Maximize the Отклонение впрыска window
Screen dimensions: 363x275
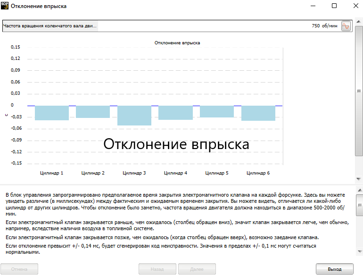coord(334,6)
